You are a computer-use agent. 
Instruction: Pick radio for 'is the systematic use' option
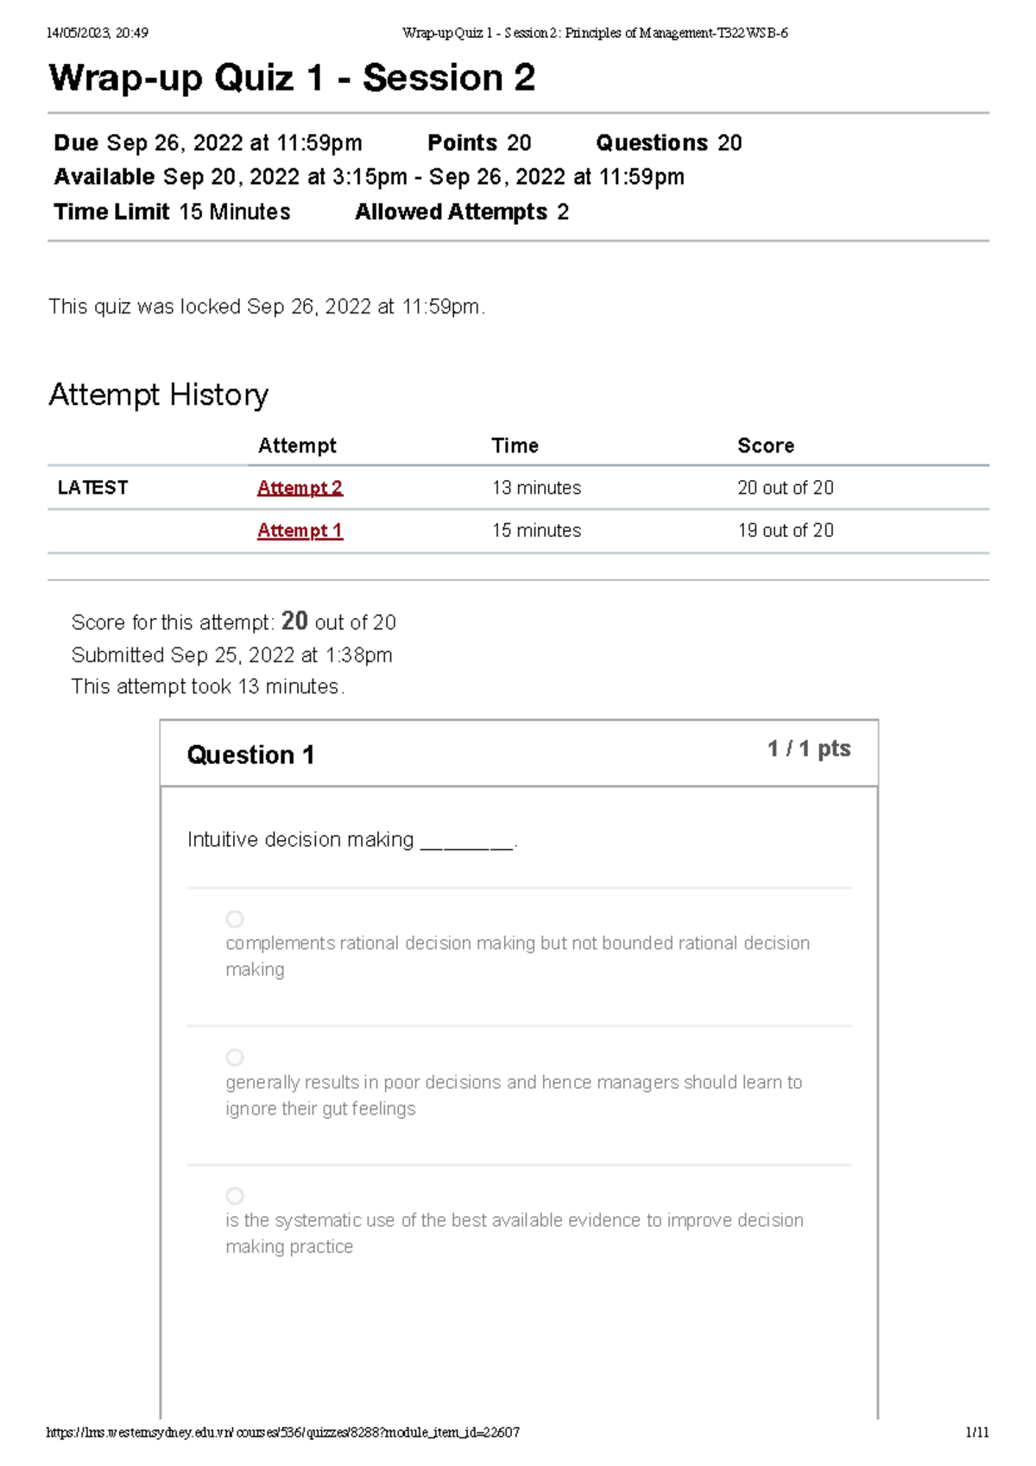click(235, 1196)
